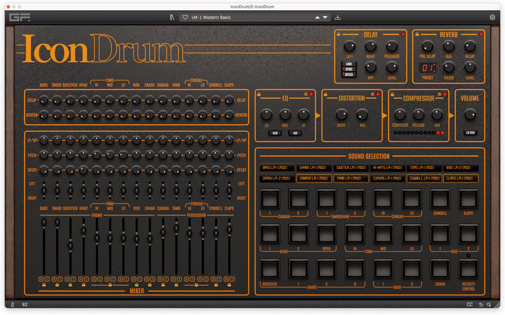This screenshot has width=505, height=315.
Task: Click the undo arrow in bottom bar
Action: coord(481,304)
